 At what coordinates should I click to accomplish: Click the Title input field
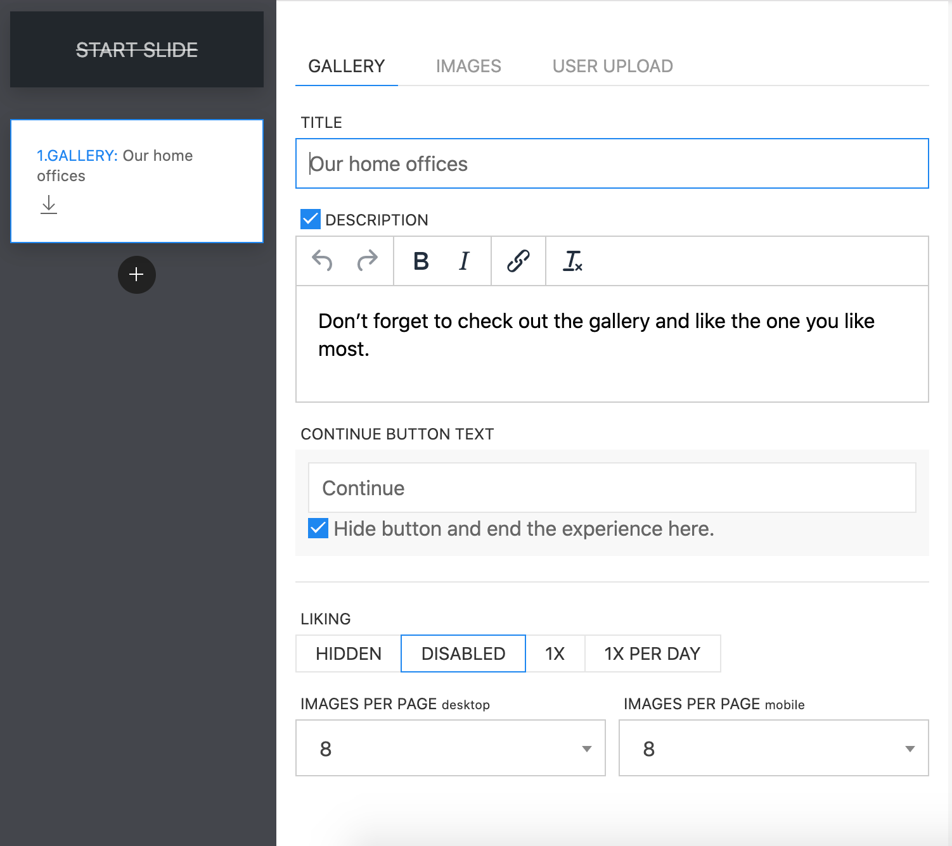pyautogui.click(x=612, y=163)
